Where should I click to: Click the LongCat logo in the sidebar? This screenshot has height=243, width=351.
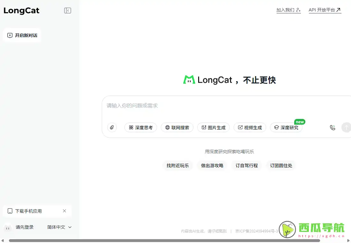(21, 11)
